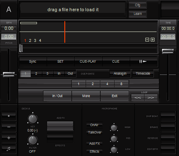Set loop length to 8 beats
The width and height of the screenshot is (179, 156).
pos(121,84)
